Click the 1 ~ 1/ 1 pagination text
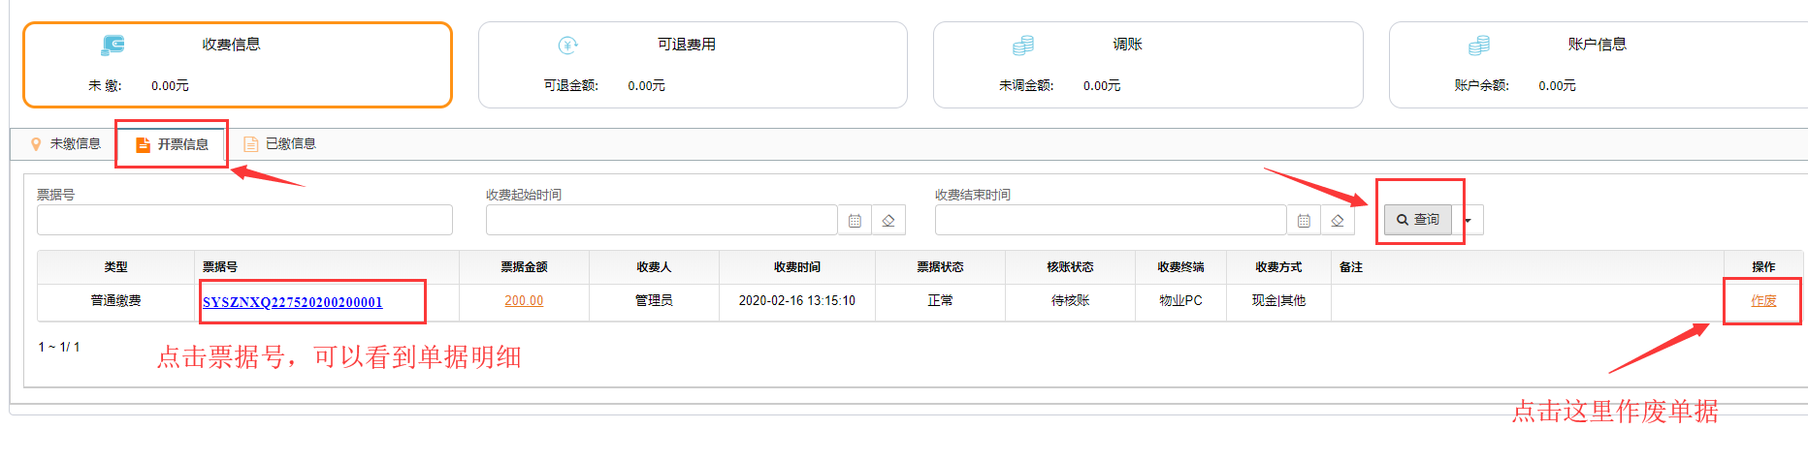Viewport: 1808px width, 460px height. (59, 347)
